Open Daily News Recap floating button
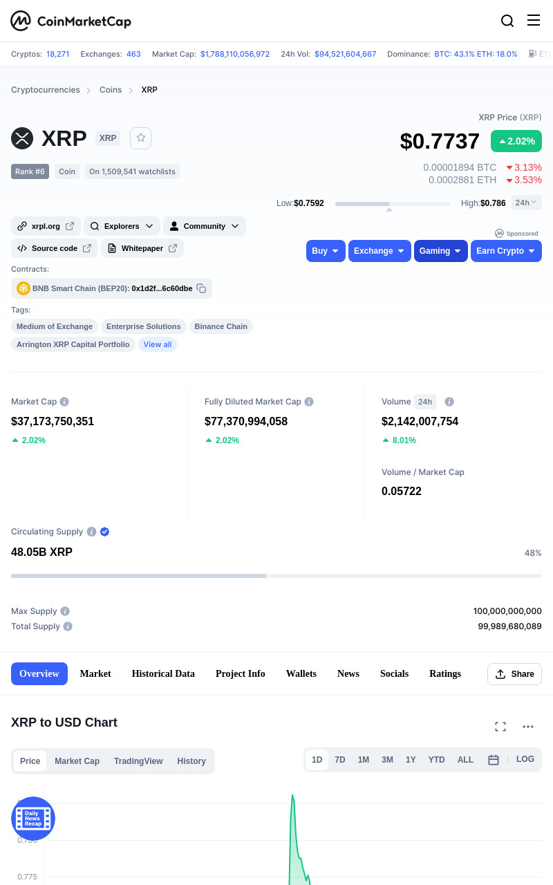Image resolution: width=553 pixels, height=885 pixels. pos(33,819)
